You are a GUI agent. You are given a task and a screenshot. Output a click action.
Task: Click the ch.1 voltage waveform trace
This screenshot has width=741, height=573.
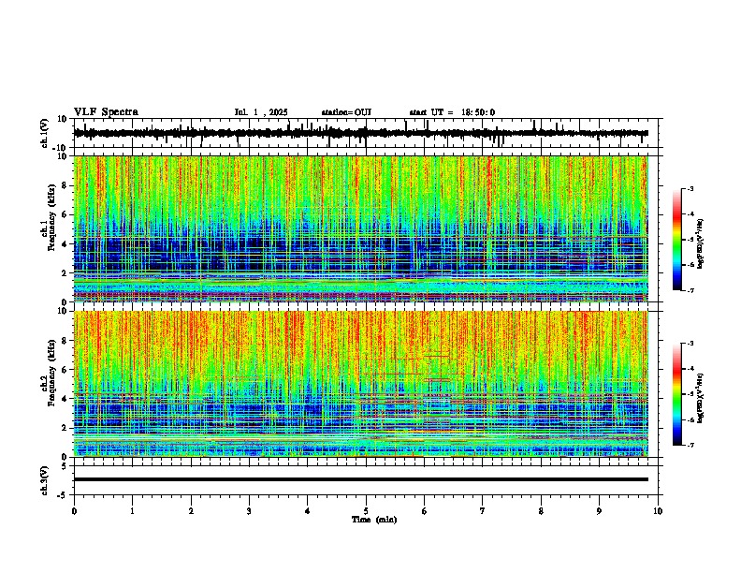click(360, 133)
